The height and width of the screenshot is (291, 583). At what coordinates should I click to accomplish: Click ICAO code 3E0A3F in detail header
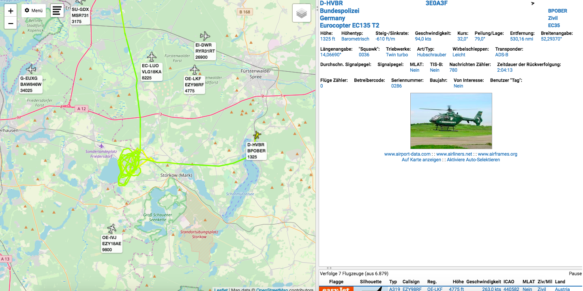[x=437, y=3]
